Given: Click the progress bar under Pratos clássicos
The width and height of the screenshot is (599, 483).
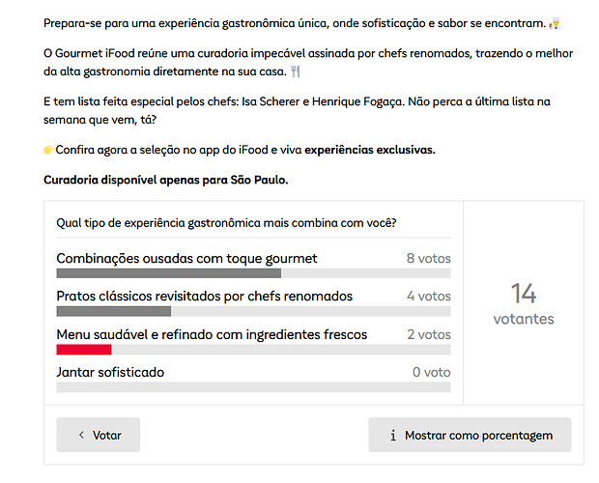Looking at the screenshot, I should (x=114, y=311).
